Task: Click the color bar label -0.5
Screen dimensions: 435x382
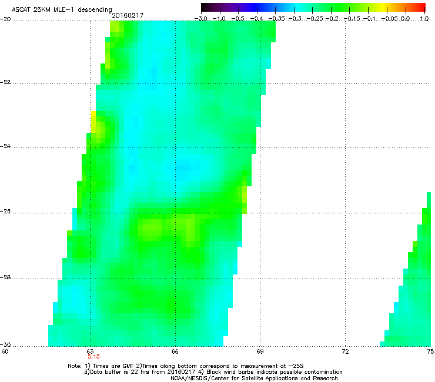Action: point(237,19)
